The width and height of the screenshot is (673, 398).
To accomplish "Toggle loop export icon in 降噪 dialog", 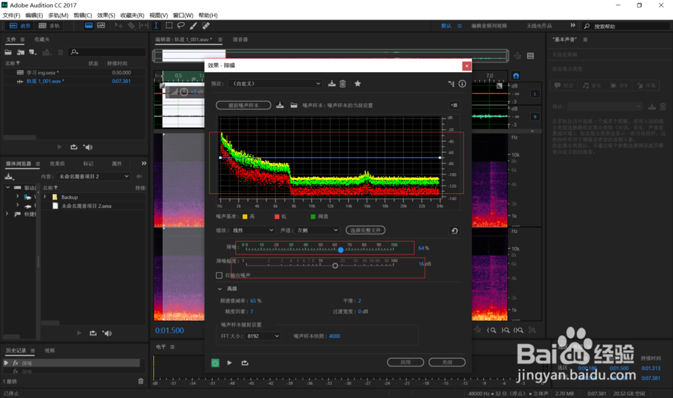I will click(245, 363).
